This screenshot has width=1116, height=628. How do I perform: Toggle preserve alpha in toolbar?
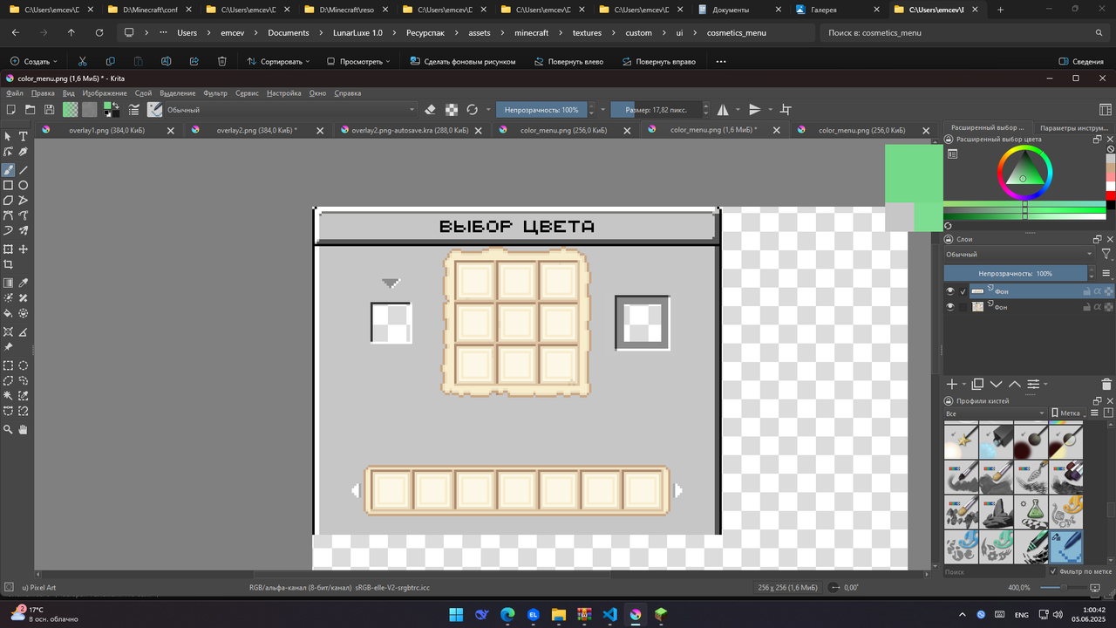pos(452,110)
